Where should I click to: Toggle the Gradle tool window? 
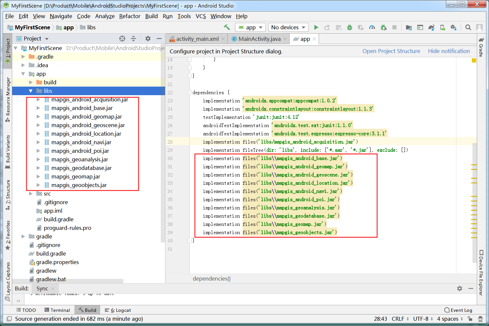[x=481, y=47]
